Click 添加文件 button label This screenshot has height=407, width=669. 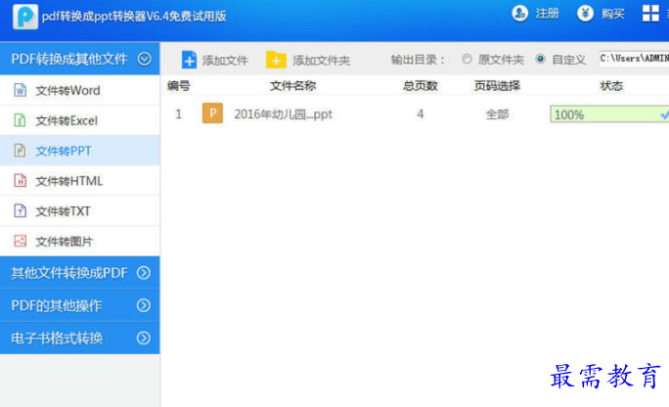tap(225, 60)
